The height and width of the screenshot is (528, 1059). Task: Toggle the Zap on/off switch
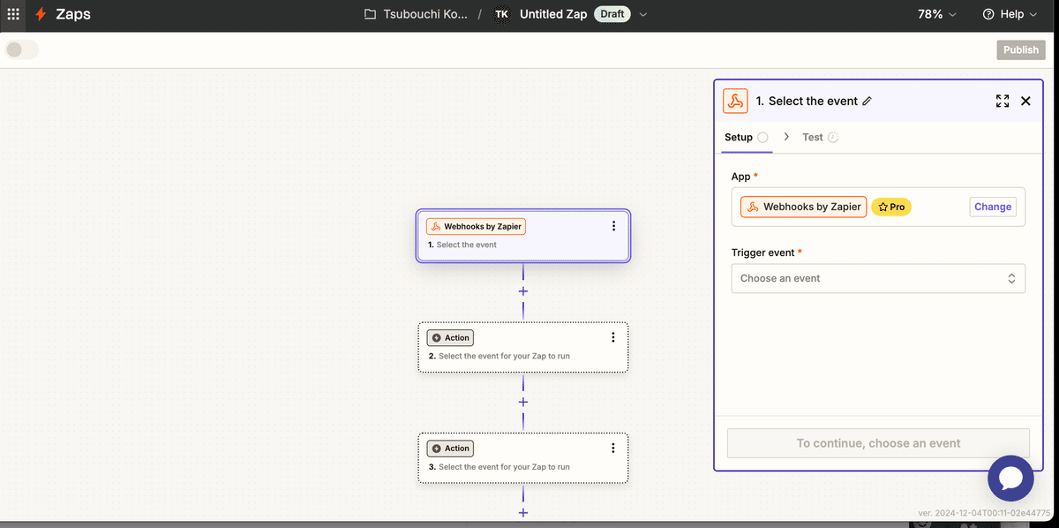pyautogui.click(x=22, y=49)
